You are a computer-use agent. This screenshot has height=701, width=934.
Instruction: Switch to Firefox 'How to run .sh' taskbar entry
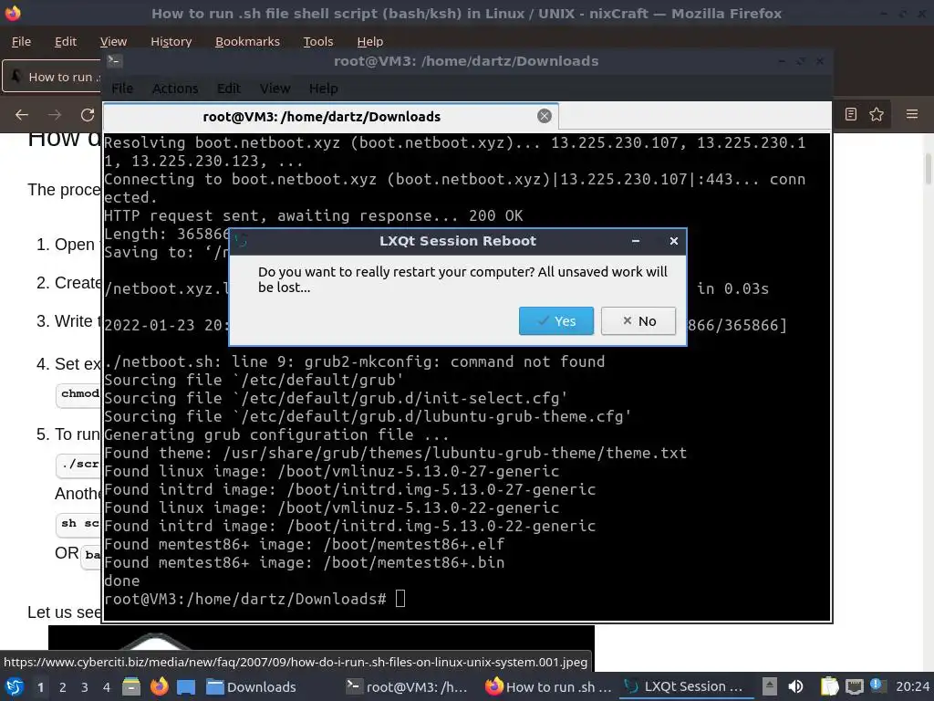tap(548, 686)
